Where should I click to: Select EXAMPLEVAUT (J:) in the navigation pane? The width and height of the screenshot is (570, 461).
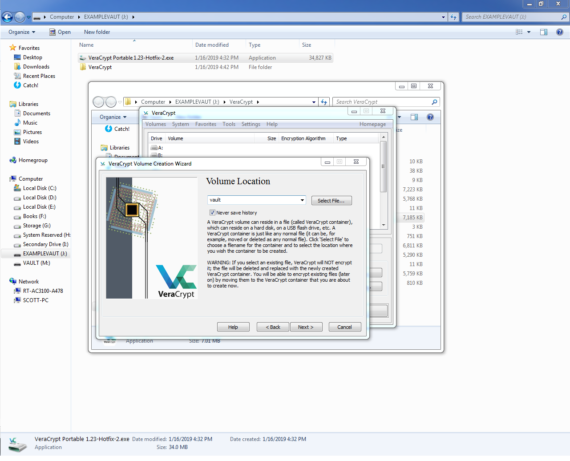click(40, 254)
